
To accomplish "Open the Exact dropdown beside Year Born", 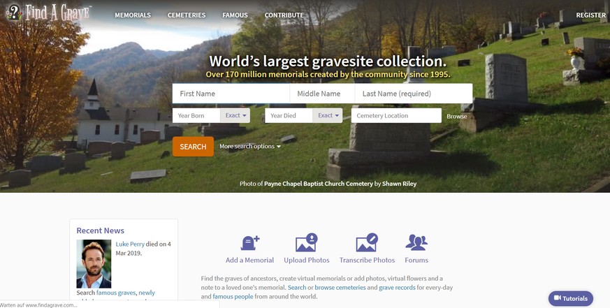I will coord(235,115).
